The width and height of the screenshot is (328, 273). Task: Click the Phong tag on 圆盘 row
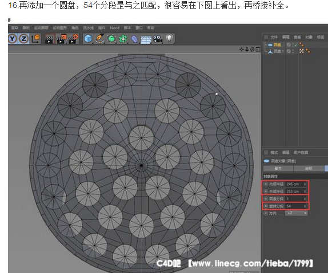(x=302, y=44)
